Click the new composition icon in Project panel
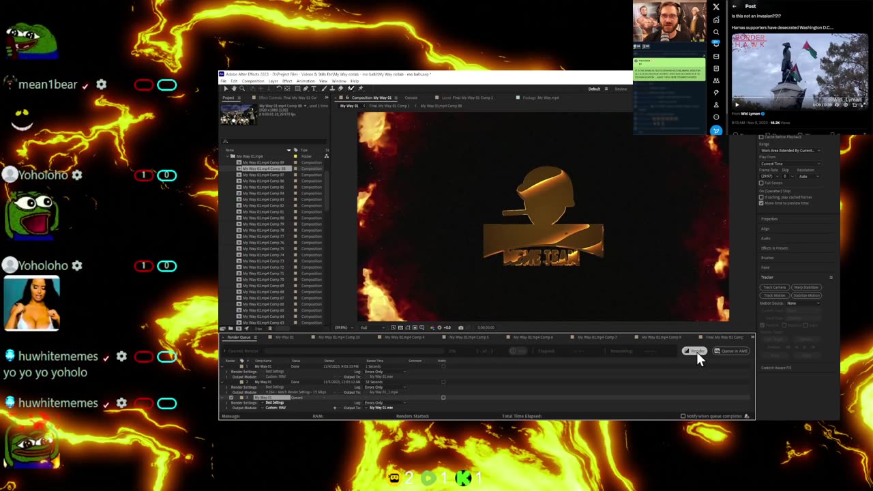The height and width of the screenshot is (491, 873). [x=239, y=329]
